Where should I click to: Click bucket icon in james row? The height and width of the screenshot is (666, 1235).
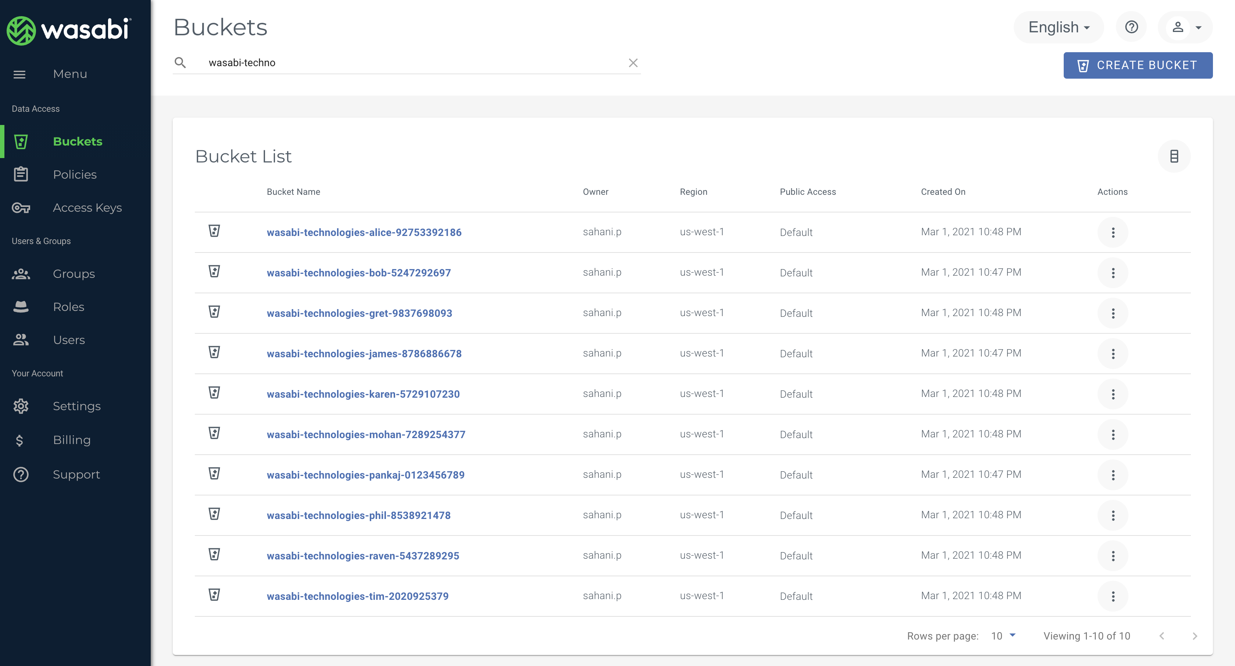point(214,352)
